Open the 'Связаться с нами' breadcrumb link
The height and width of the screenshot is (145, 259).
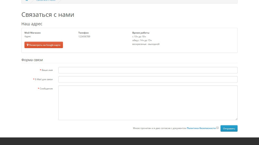click(x=46, y=1)
